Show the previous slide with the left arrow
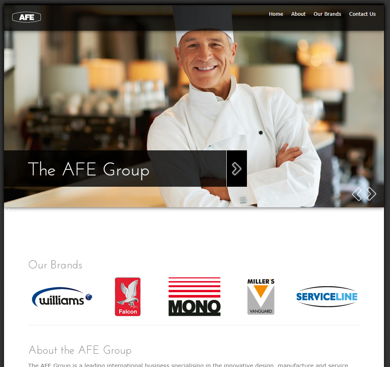Viewport: 390px width, 367px height. 357,194
